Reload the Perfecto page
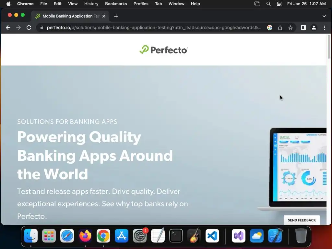The image size is (332, 249). [29, 28]
